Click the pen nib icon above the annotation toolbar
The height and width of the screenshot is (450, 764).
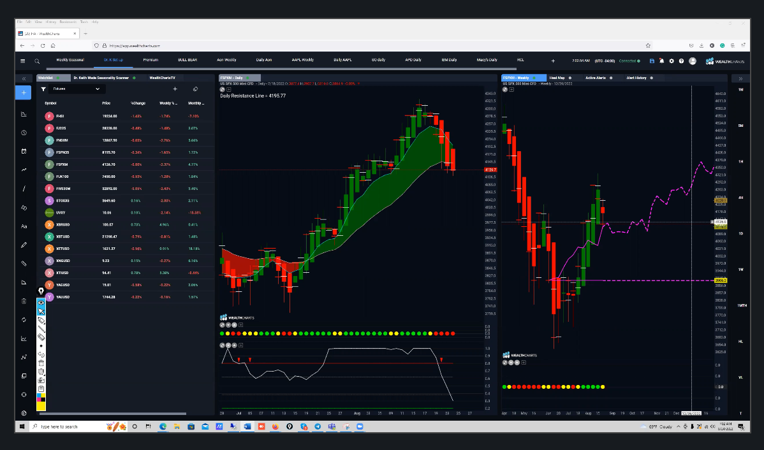[41, 291]
